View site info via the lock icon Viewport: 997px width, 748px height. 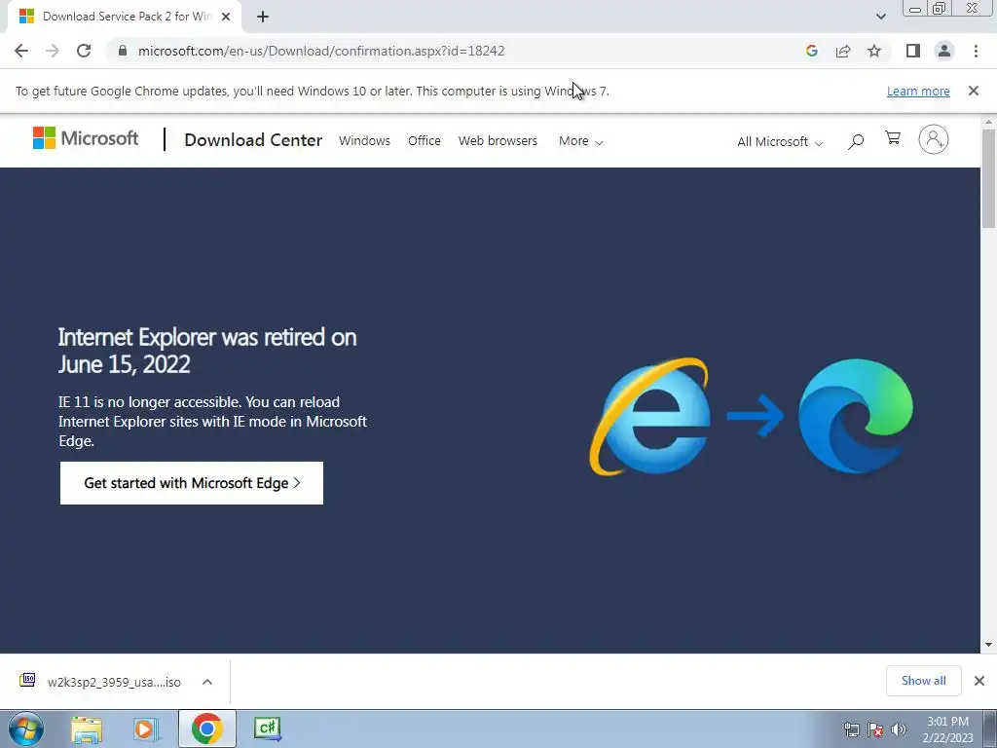pyautogui.click(x=123, y=51)
